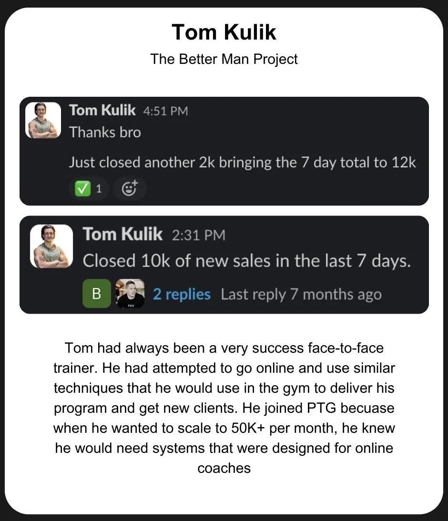Click the reaction count 1 beside checkmark
The width and height of the screenshot is (448, 521).
click(99, 189)
